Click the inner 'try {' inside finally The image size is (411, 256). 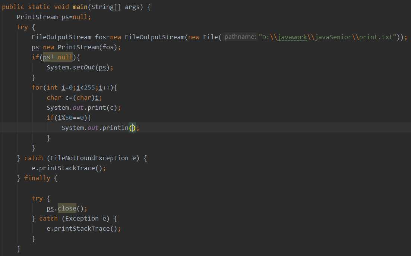41,198
